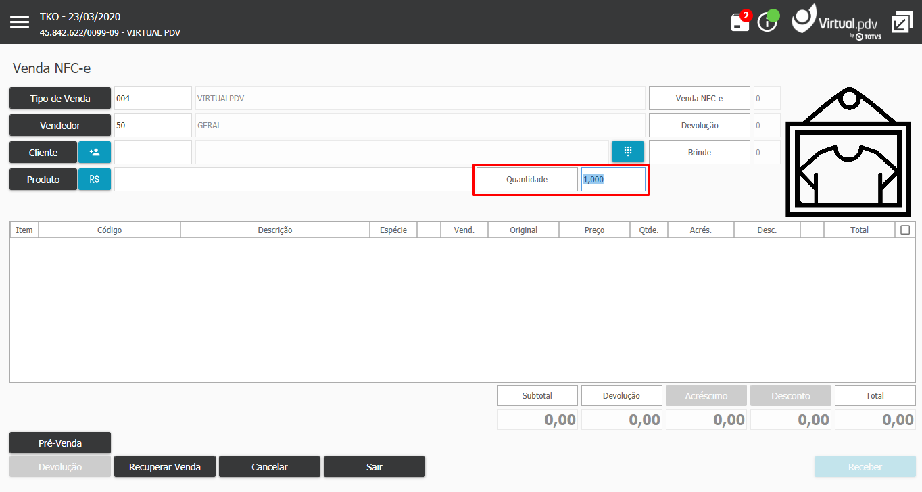The image size is (922, 492).
Task: Click the Recuperar Venda button
Action: tap(165, 466)
